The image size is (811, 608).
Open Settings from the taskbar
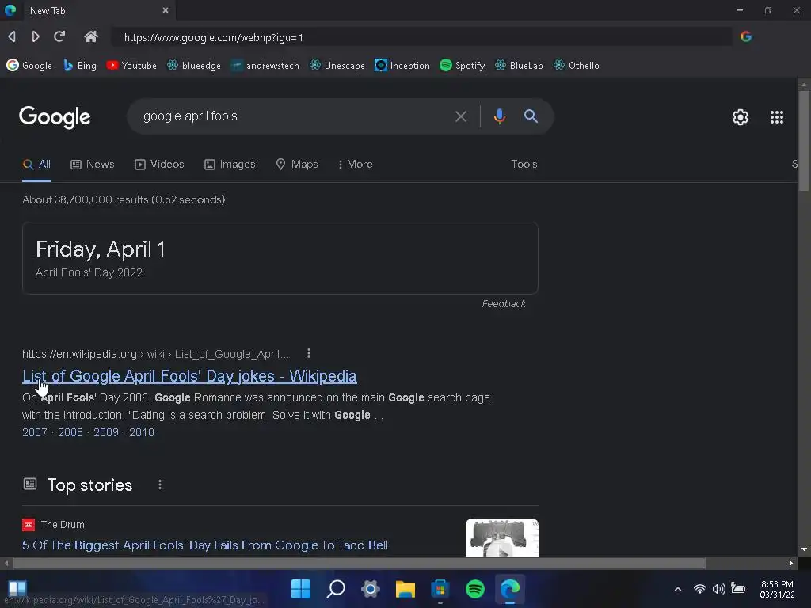tap(371, 588)
